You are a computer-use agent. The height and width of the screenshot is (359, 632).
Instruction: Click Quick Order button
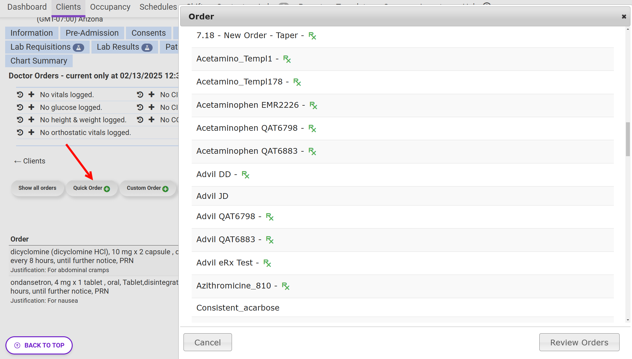pos(91,188)
